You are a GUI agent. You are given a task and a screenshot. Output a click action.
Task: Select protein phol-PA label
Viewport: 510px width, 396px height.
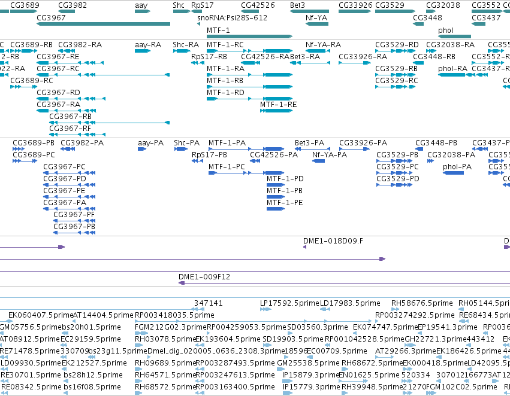457,167
